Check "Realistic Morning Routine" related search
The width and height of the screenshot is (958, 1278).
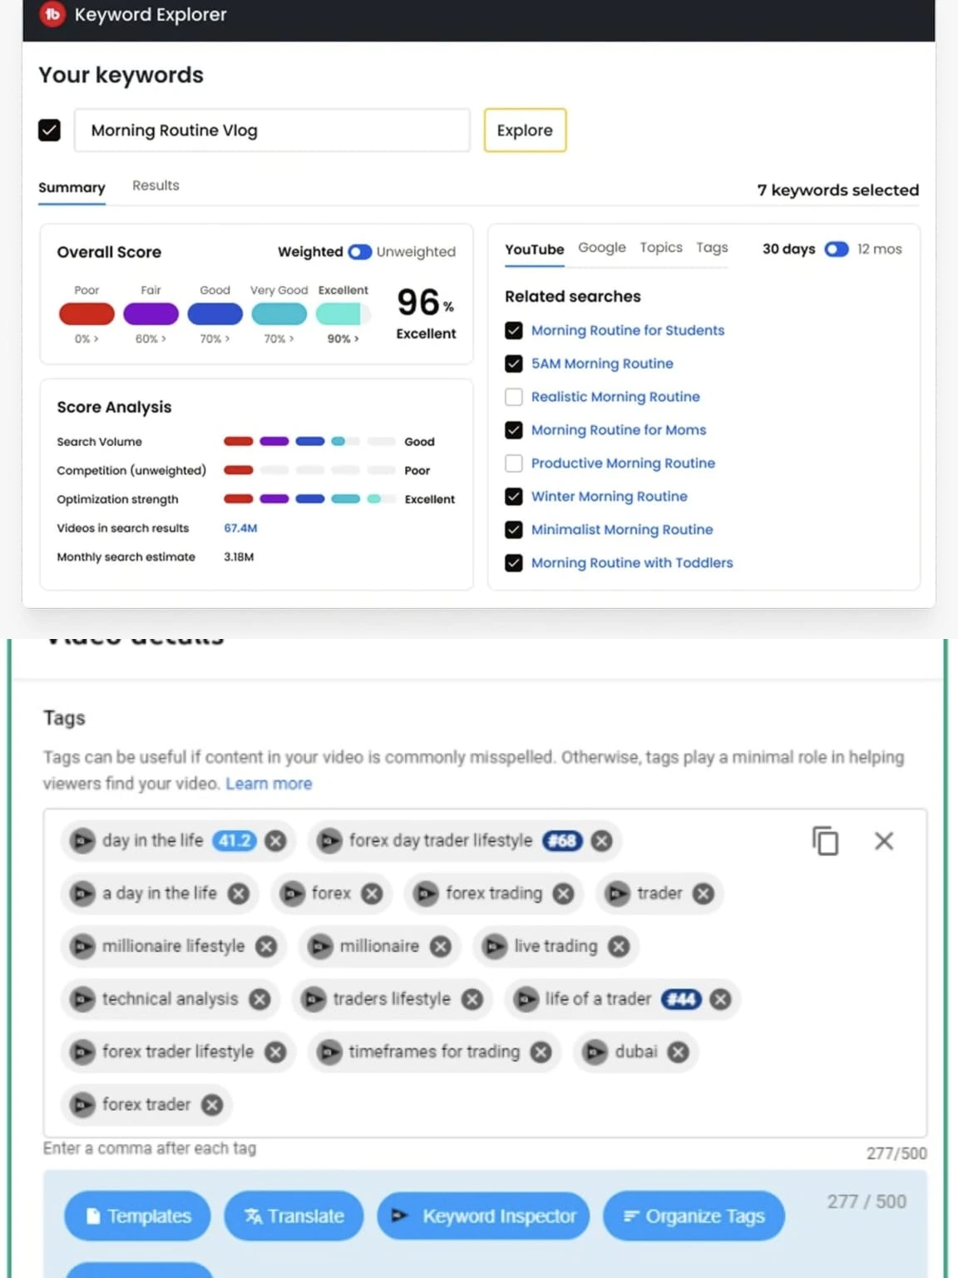pyautogui.click(x=513, y=397)
